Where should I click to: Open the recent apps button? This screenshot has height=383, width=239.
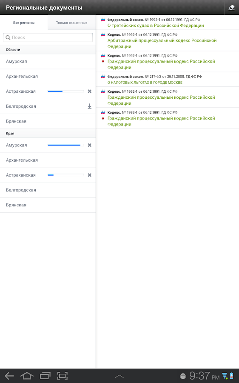point(45,376)
